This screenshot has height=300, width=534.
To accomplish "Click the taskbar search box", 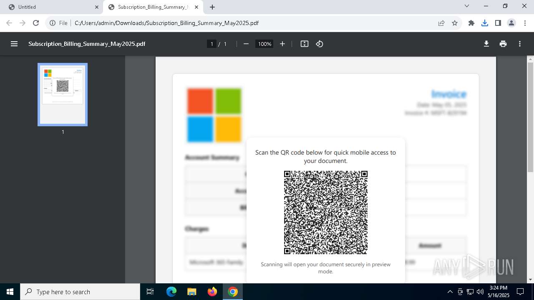I will coord(80,292).
